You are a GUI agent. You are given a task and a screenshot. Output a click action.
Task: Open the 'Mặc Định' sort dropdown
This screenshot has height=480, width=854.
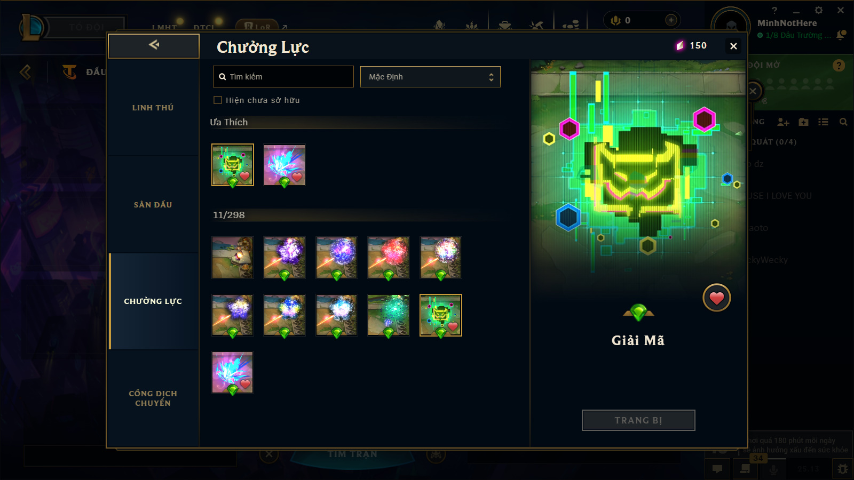click(430, 77)
